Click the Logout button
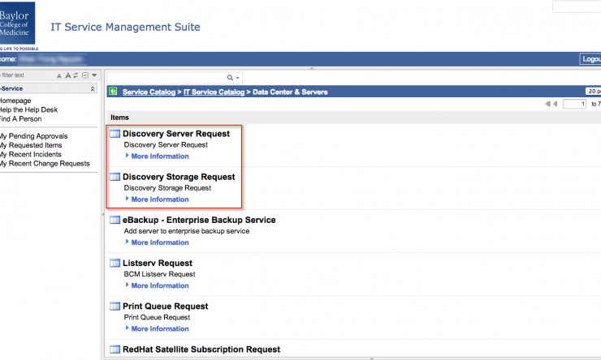This screenshot has width=601, height=360. click(x=590, y=59)
